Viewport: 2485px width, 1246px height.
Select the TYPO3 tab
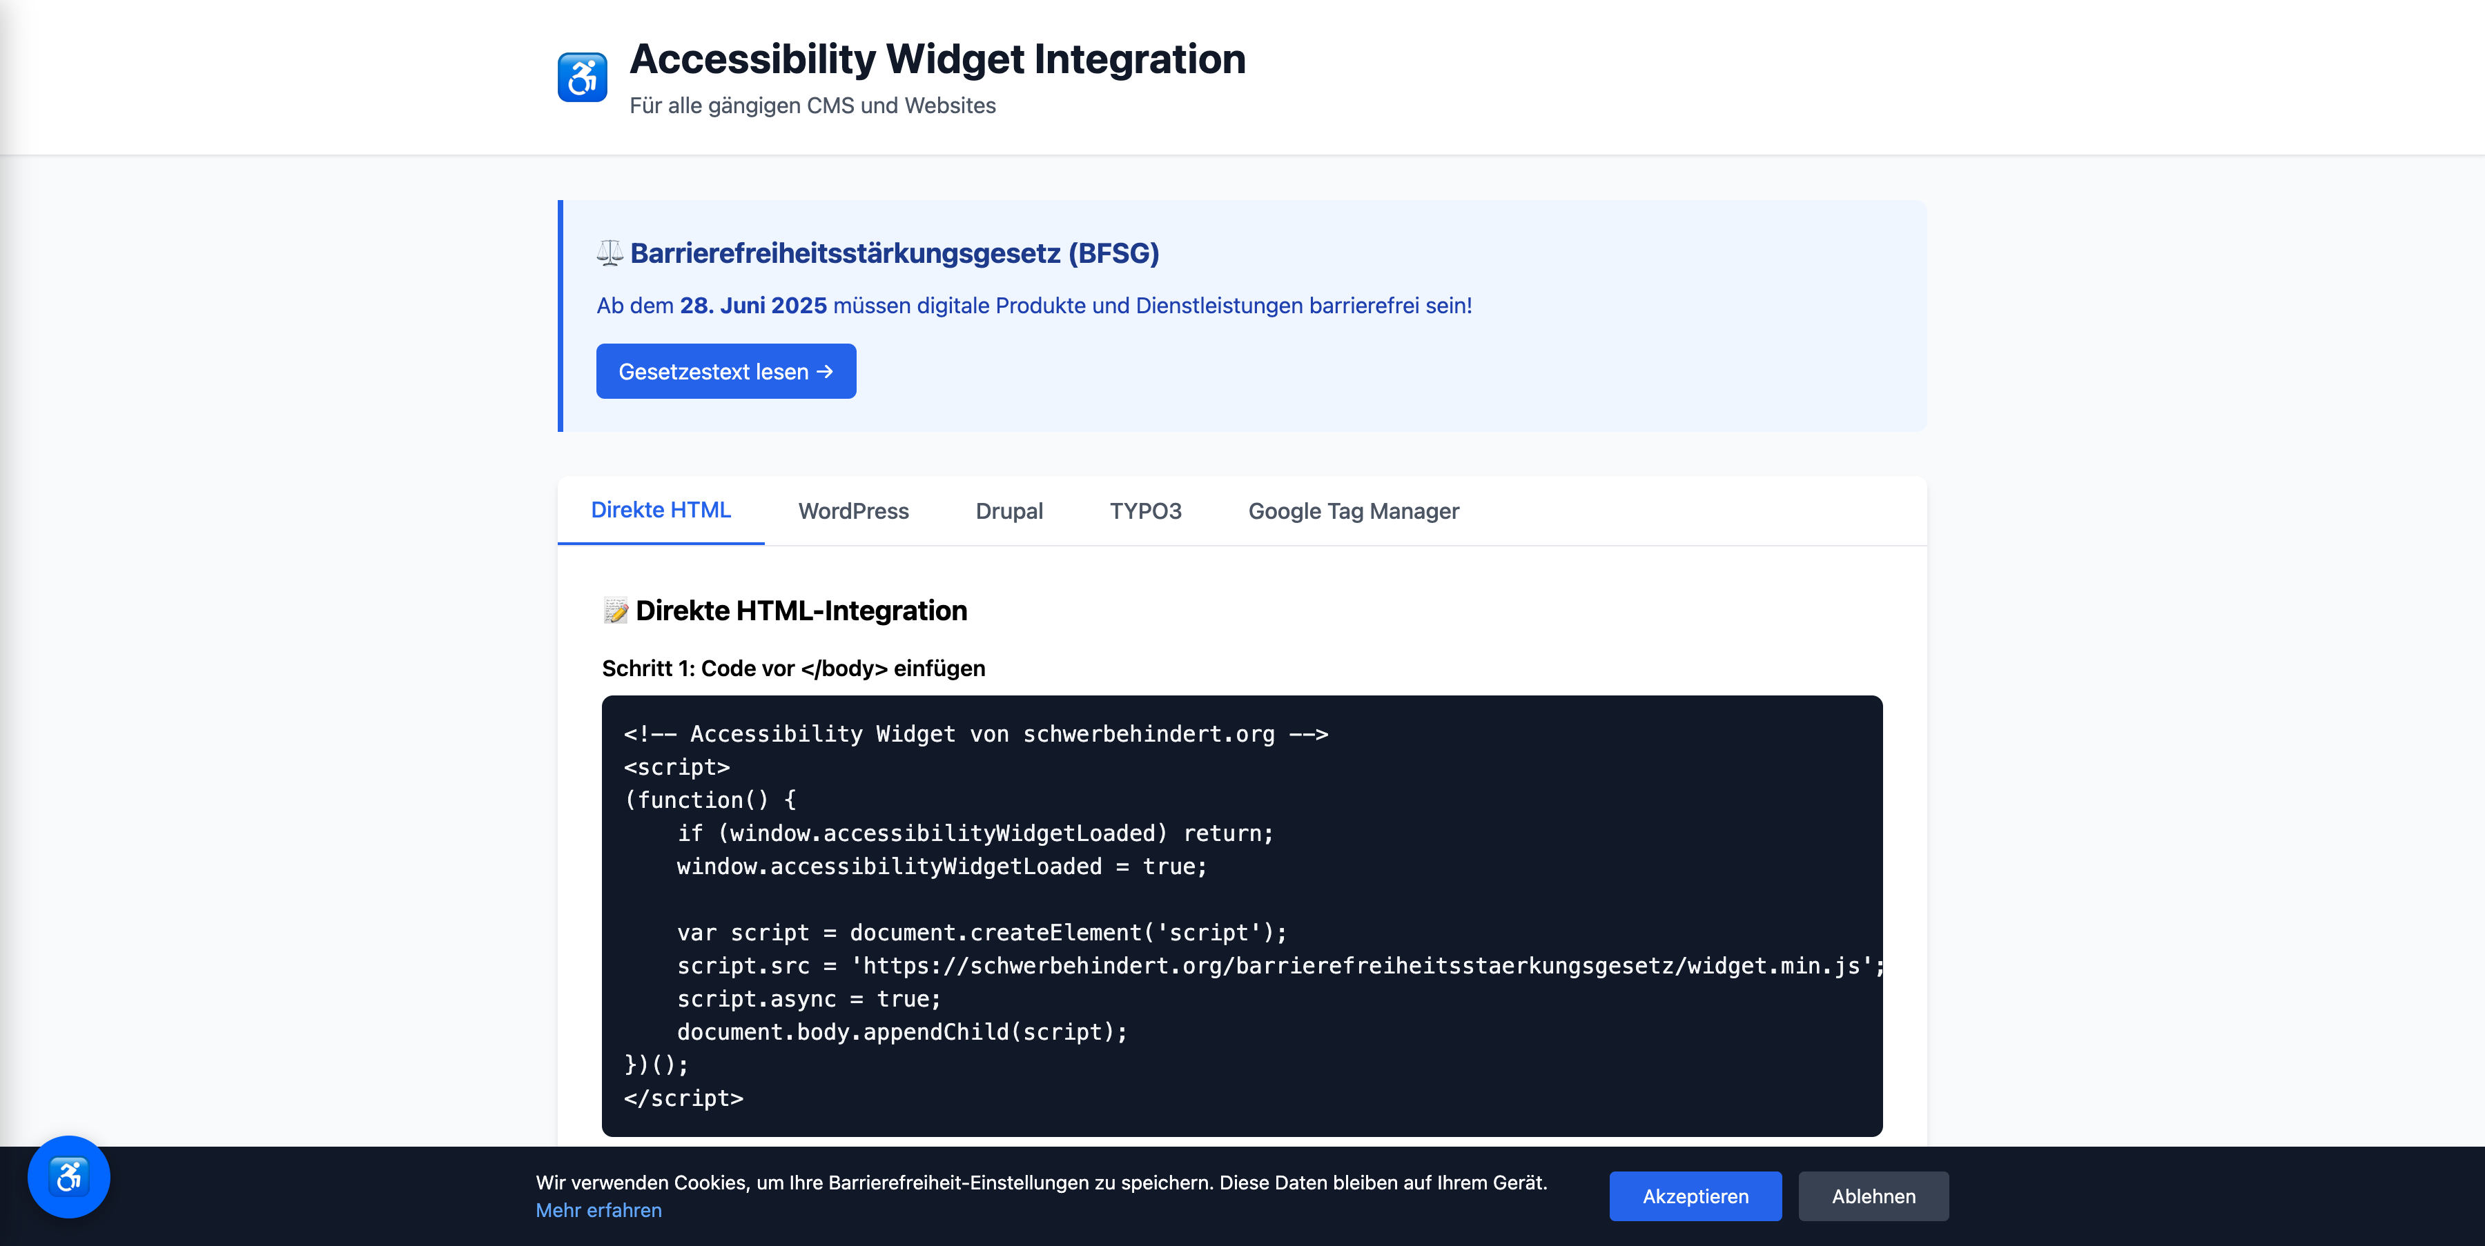pyautogui.click(x=1144, y=511)
